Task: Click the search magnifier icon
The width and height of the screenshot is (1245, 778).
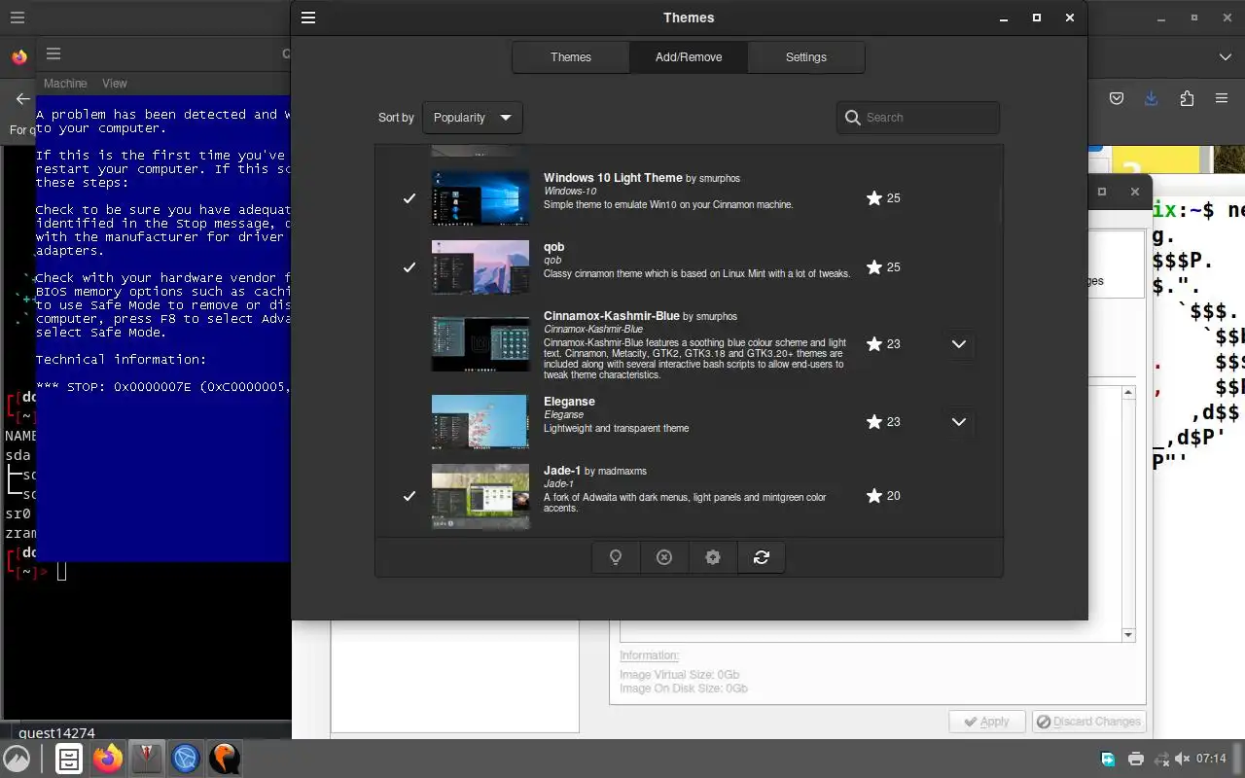Action: click(853, 118)
